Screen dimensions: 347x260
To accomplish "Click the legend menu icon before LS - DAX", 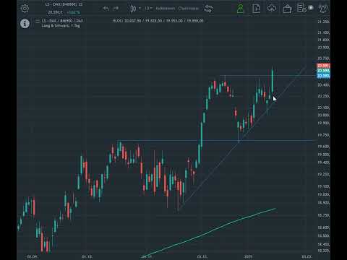I will [x=38, y=21].
